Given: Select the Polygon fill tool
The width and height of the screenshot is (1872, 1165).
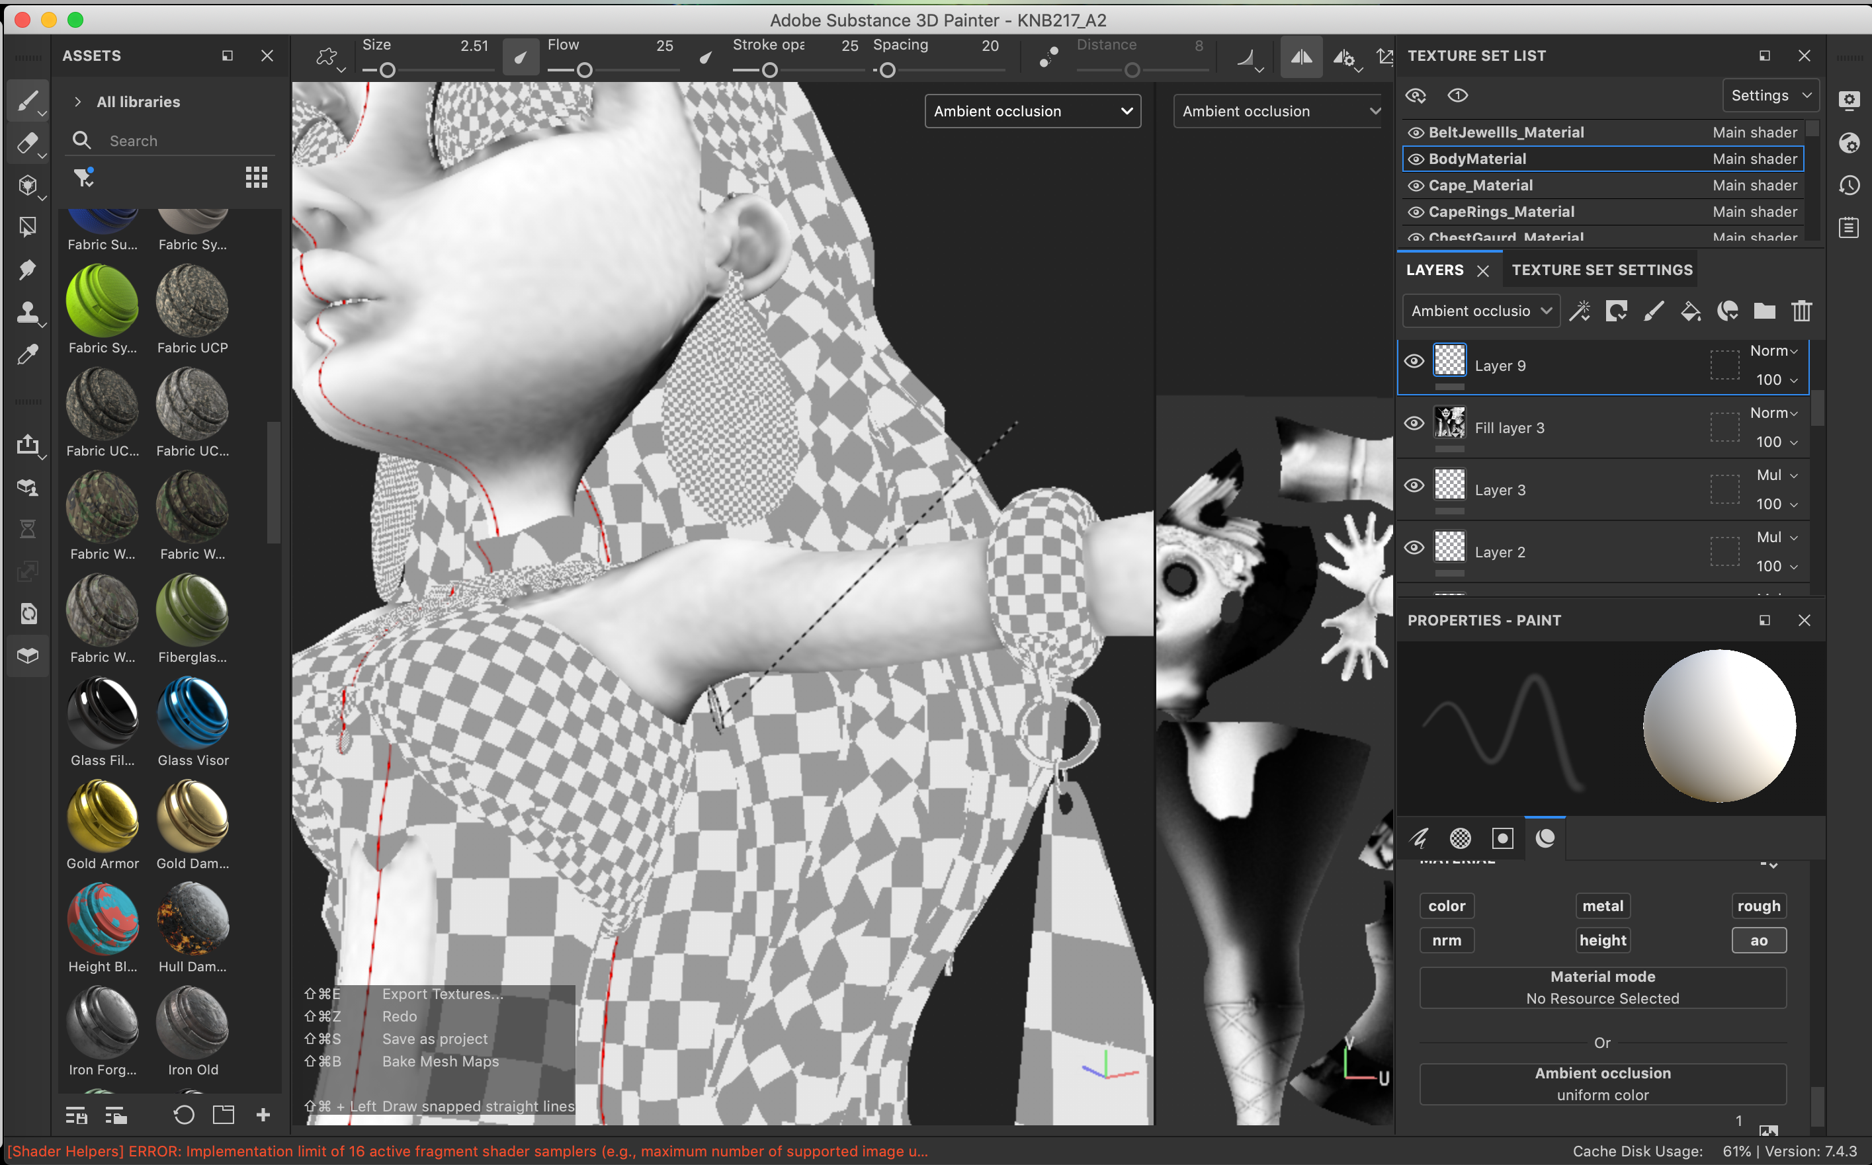Looking at the screenshot, I should (x=27, y=227).
